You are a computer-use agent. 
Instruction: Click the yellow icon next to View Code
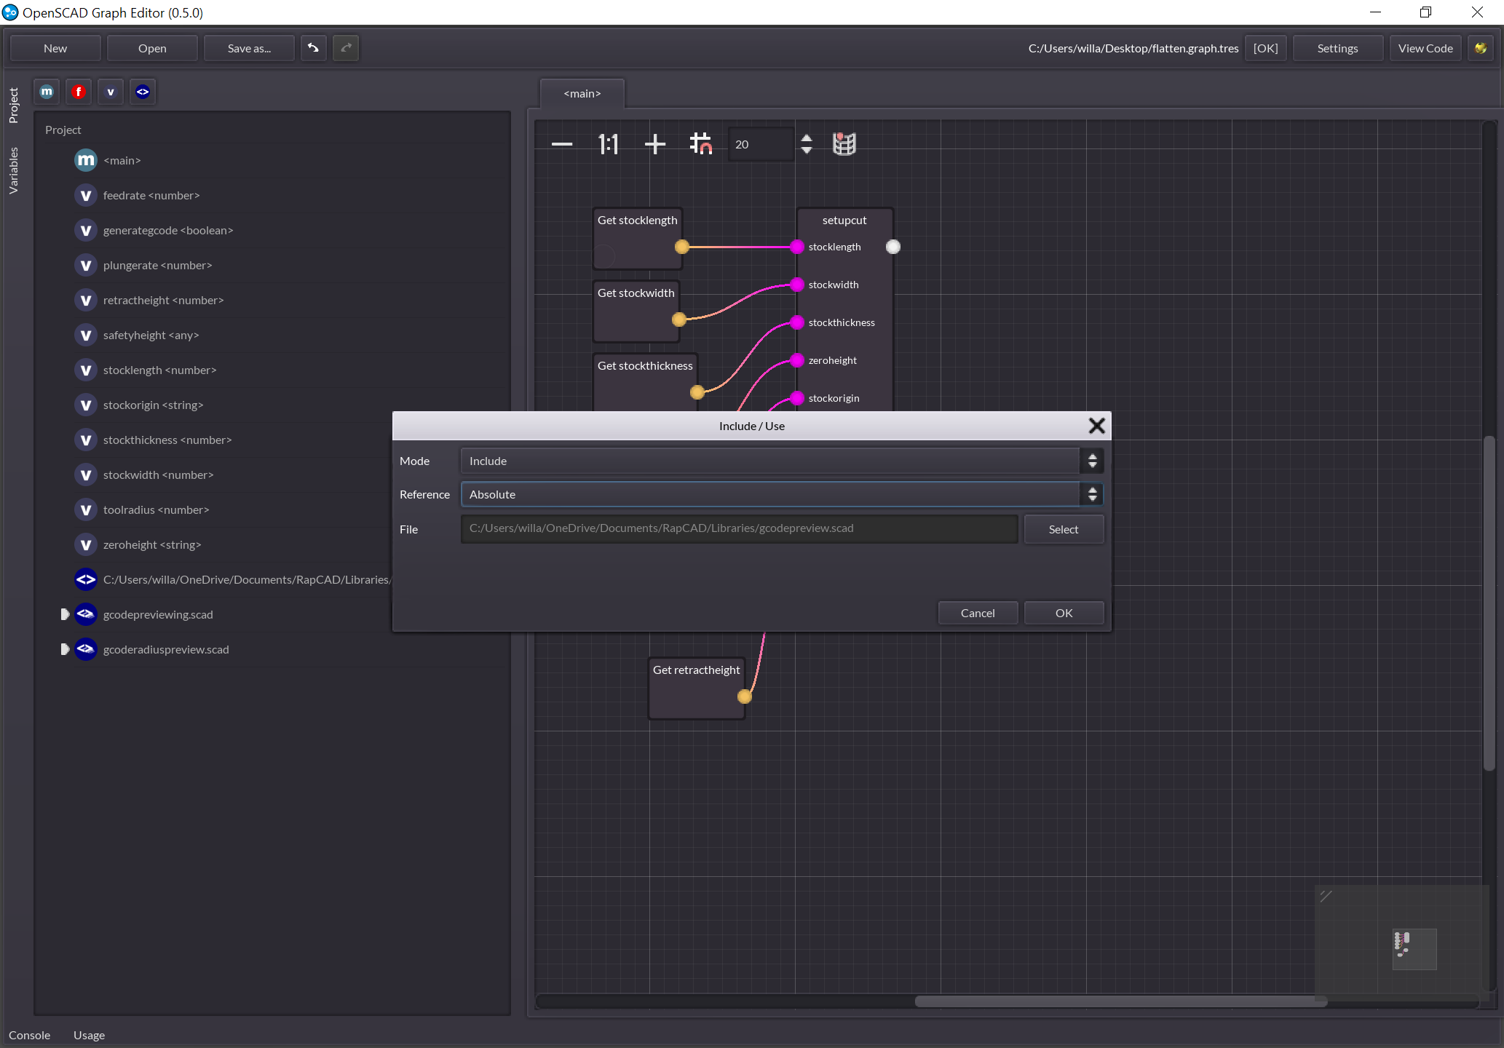tap(1481, 48)
